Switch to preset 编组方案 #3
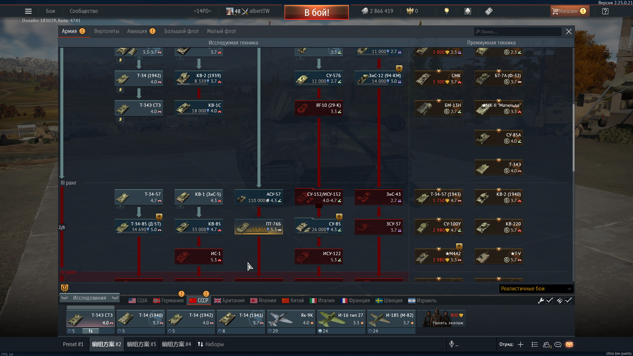 click(x=141, y=344)
